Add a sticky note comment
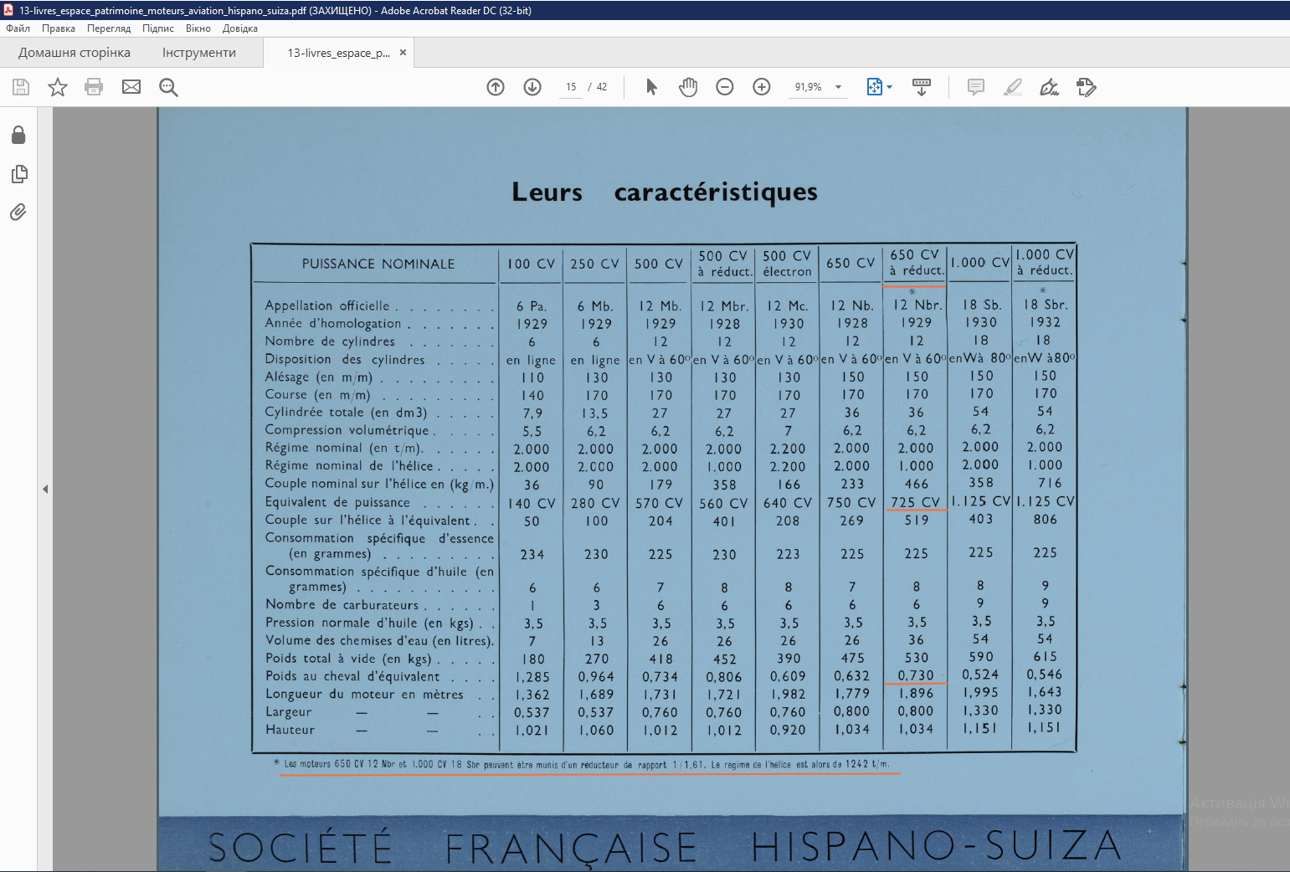This screenshot has height=872, width=1290. point(976,87)
